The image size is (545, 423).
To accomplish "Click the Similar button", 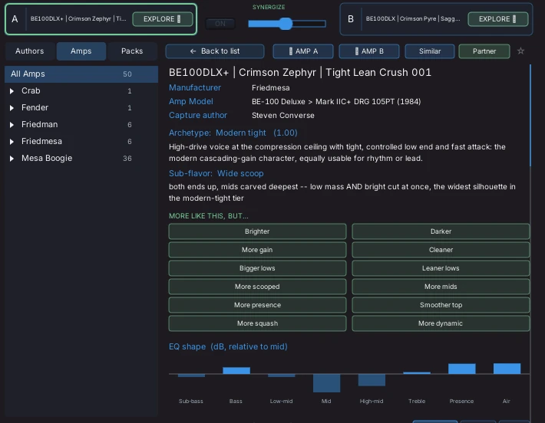I will (x=430, y=51).
